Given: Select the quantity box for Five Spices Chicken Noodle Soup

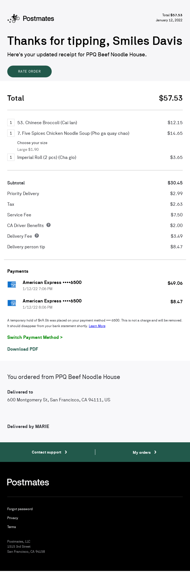Looking at the screenshot, I should click(11, 133).
